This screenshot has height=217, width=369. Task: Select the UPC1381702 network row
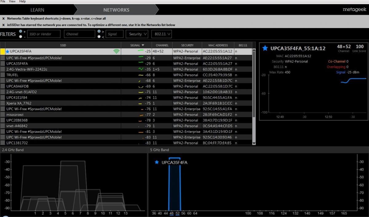pos(126,143)
